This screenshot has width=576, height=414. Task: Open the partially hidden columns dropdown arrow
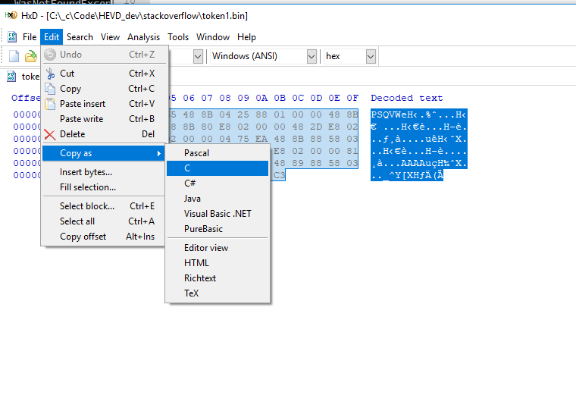pos(198,56)
